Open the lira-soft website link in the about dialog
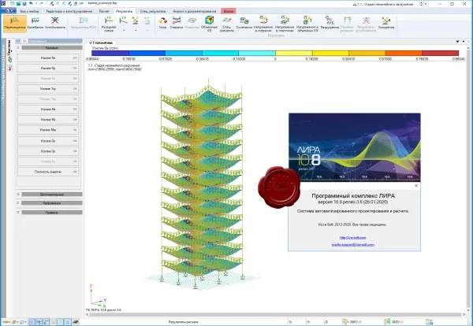The height and width of the screenshot is (326, 473). tap(352, 238)
